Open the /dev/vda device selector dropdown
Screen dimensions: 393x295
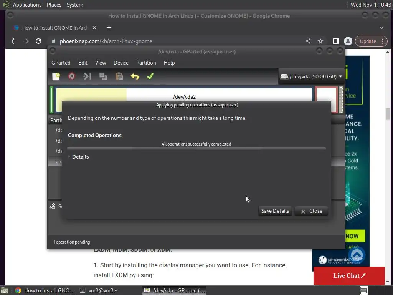(x=311, y=76)
